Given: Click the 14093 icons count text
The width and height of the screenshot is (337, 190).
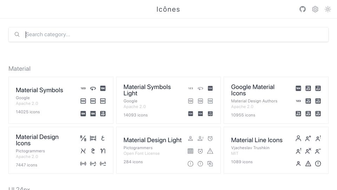Looking at the screenshot, I should [x=136, y=115].
